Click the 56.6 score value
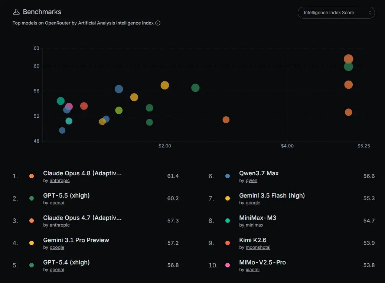385x283 pixels. click(x=369, y=176)
